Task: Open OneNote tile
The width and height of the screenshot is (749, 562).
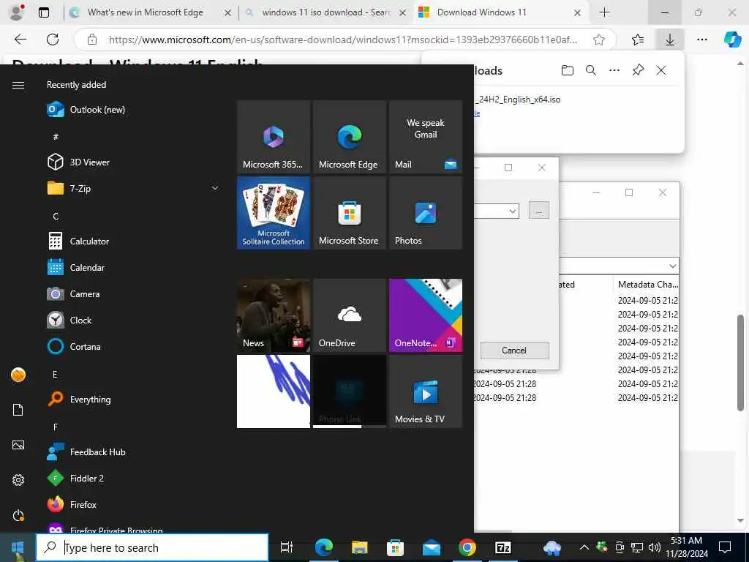Action: [x=426, y=315]
